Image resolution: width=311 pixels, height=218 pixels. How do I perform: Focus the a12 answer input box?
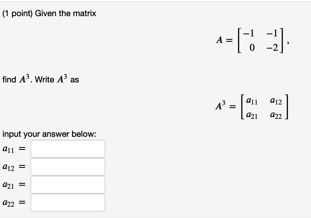68,167
